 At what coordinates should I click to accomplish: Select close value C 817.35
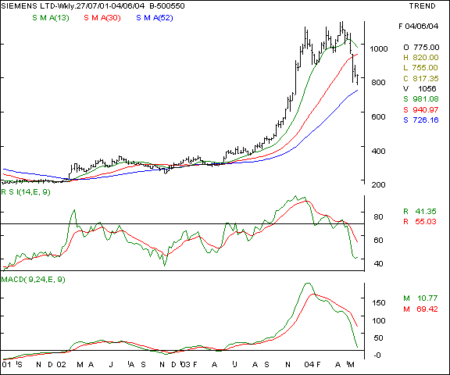tap(421, 78)
